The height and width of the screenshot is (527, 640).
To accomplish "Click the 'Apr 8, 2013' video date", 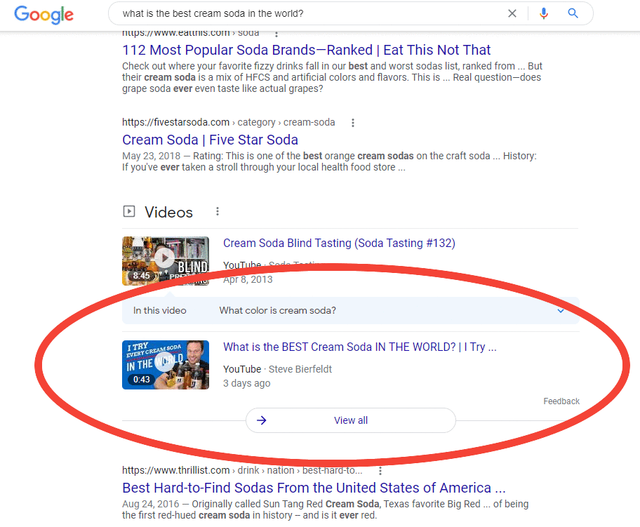I will pyautogui.click(x=248, y=279).
